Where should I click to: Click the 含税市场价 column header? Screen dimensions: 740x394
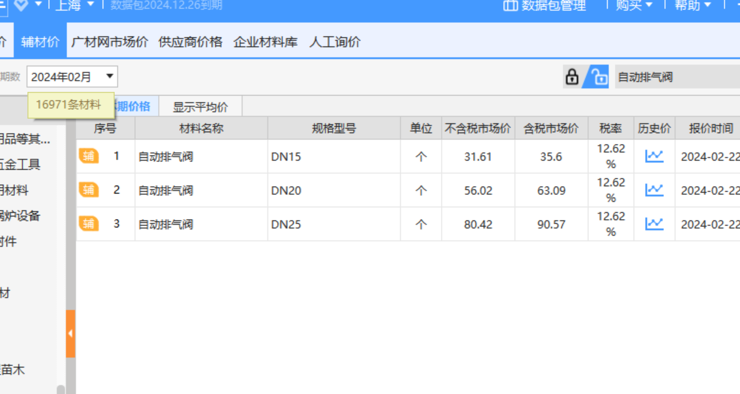pyautogui.click(x=551, y=129)
